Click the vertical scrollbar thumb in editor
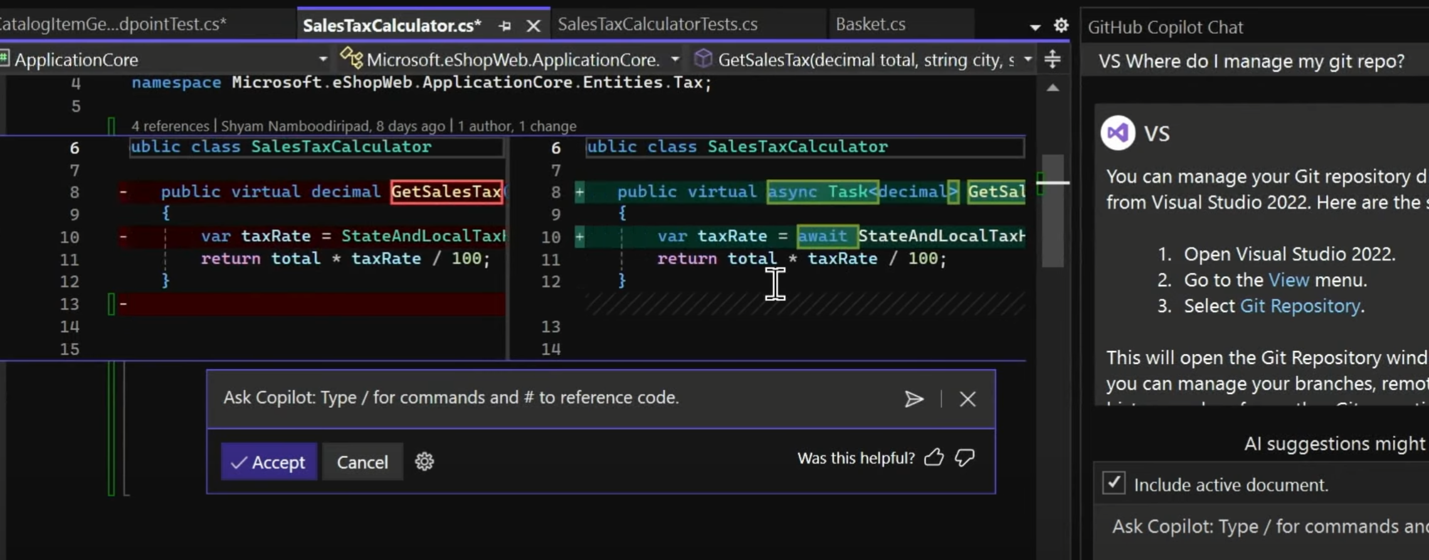The width and height of the screenshot is (1429, 560). pyautogui.click(x=1053, y=210)
